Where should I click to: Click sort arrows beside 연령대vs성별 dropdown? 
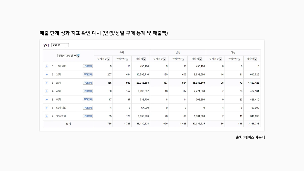tap(78, 55)
